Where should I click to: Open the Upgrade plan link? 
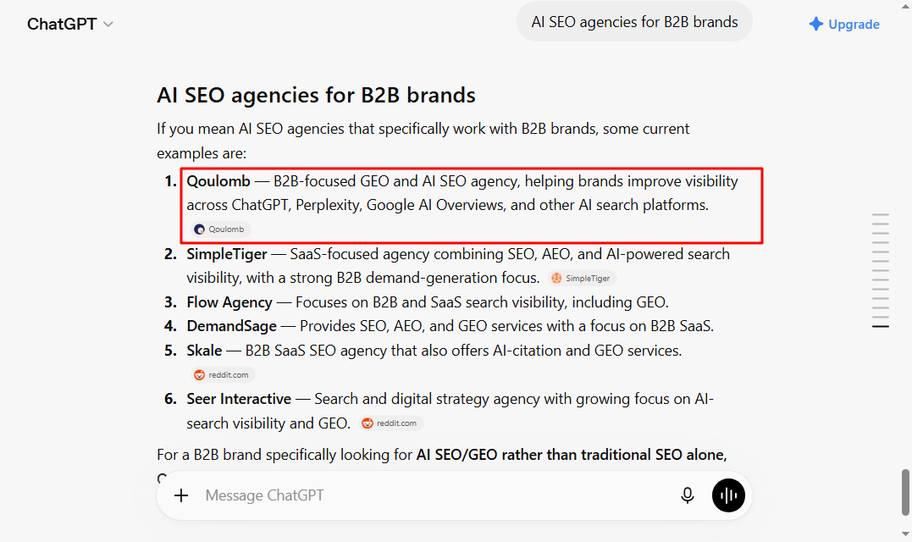click(844, 24)
